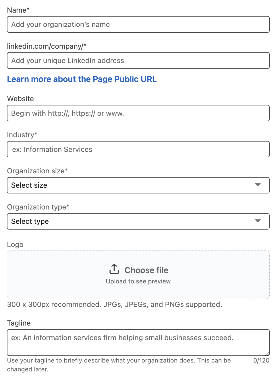Select the unique LinkedIn address field
Screen dimensions: 276x378
tap(138, 60)
